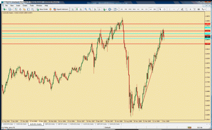Select the Cursor arrow tool
Viewport: 212px width, 130px height.
[160, 9]
